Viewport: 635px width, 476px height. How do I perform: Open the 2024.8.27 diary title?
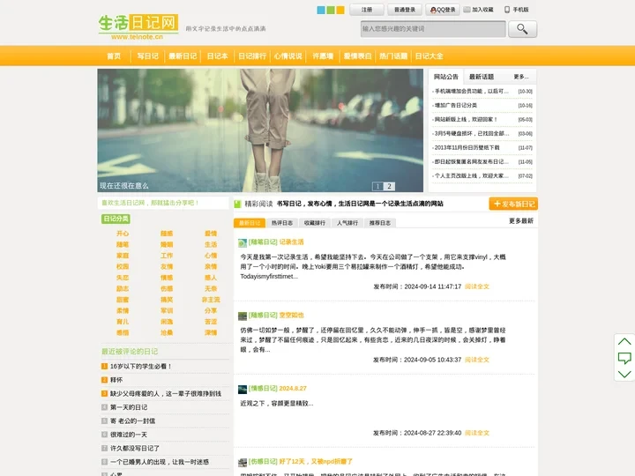tap(293, 389)
